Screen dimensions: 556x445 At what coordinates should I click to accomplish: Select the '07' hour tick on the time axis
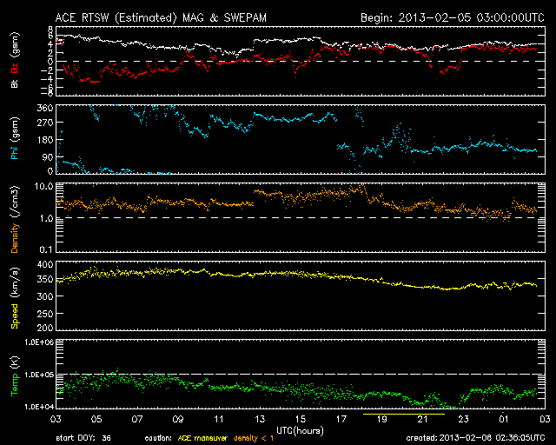[x=137, y=419]
